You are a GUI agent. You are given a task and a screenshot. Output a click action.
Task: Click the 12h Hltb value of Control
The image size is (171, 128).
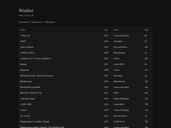click(x=146, y=110)
